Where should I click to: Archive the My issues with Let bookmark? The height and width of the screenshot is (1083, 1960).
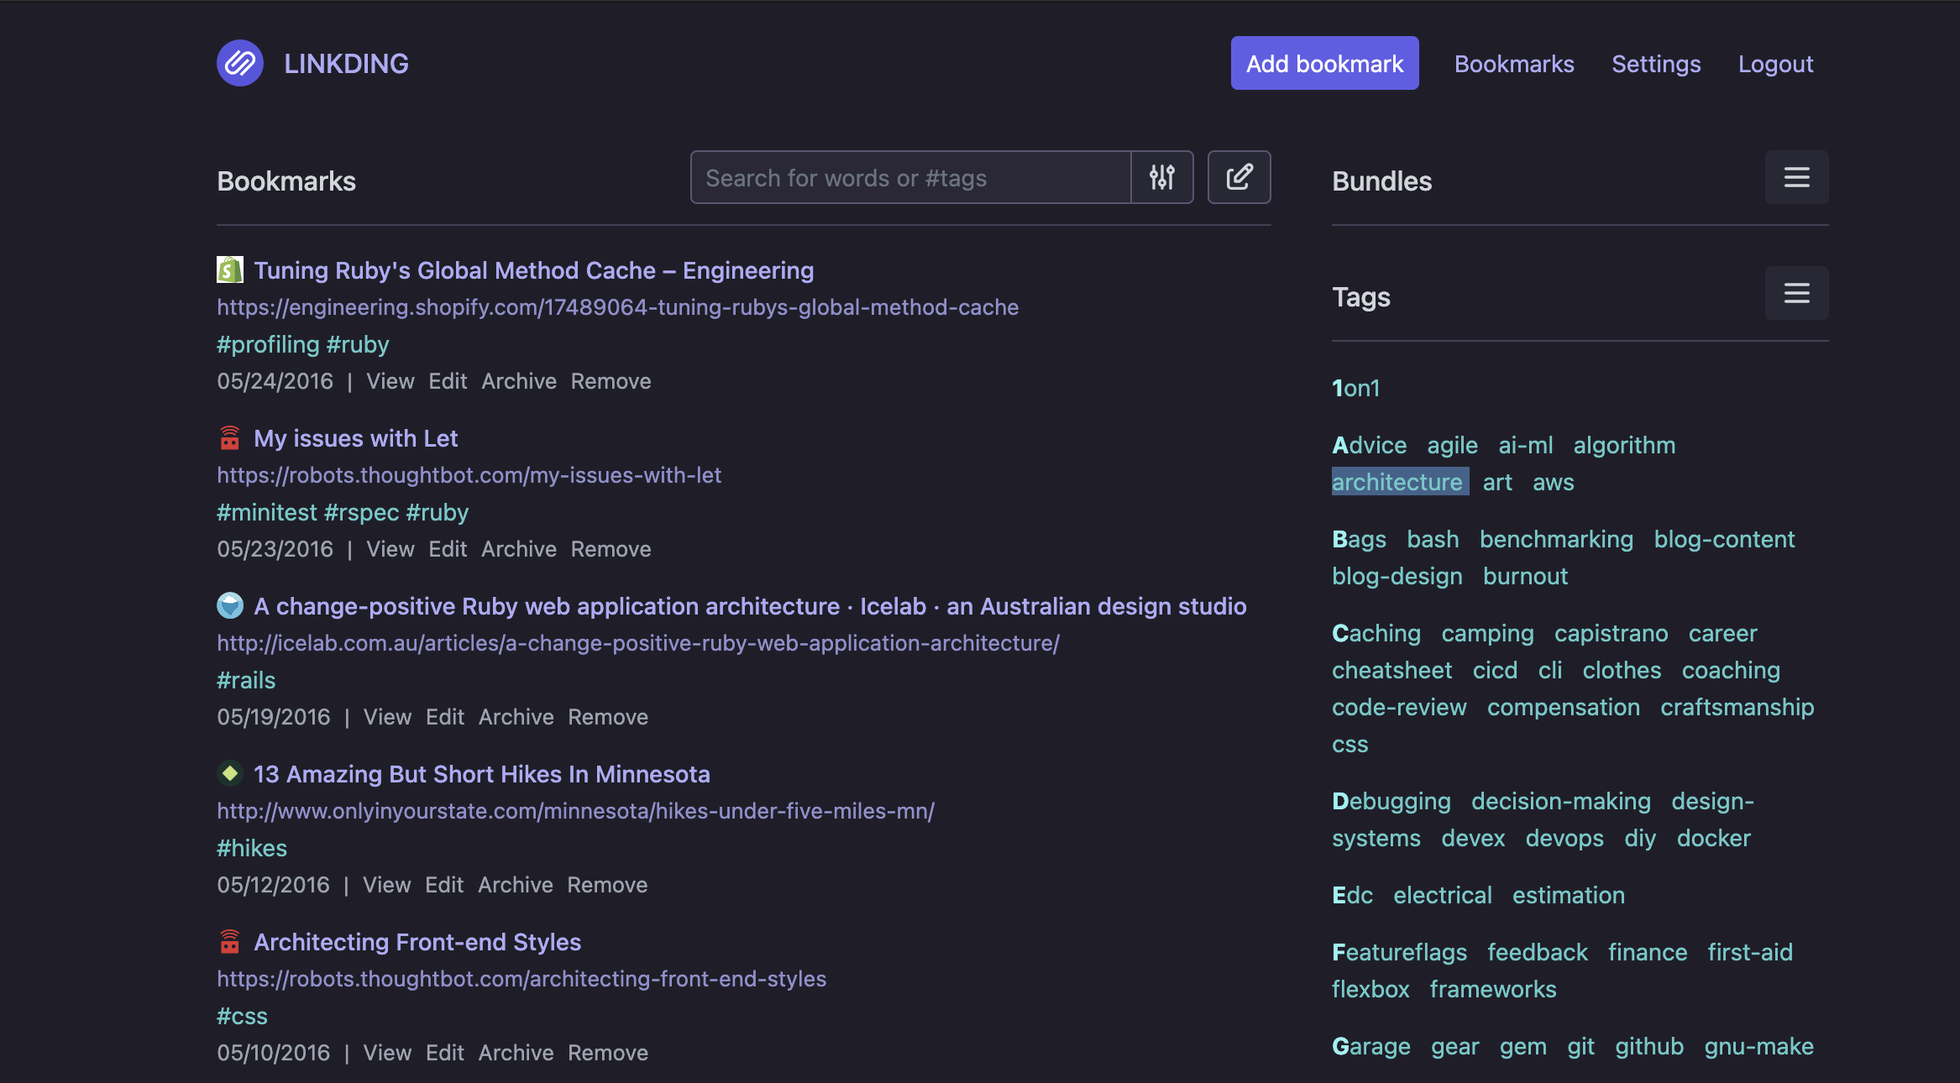point(519,549)
